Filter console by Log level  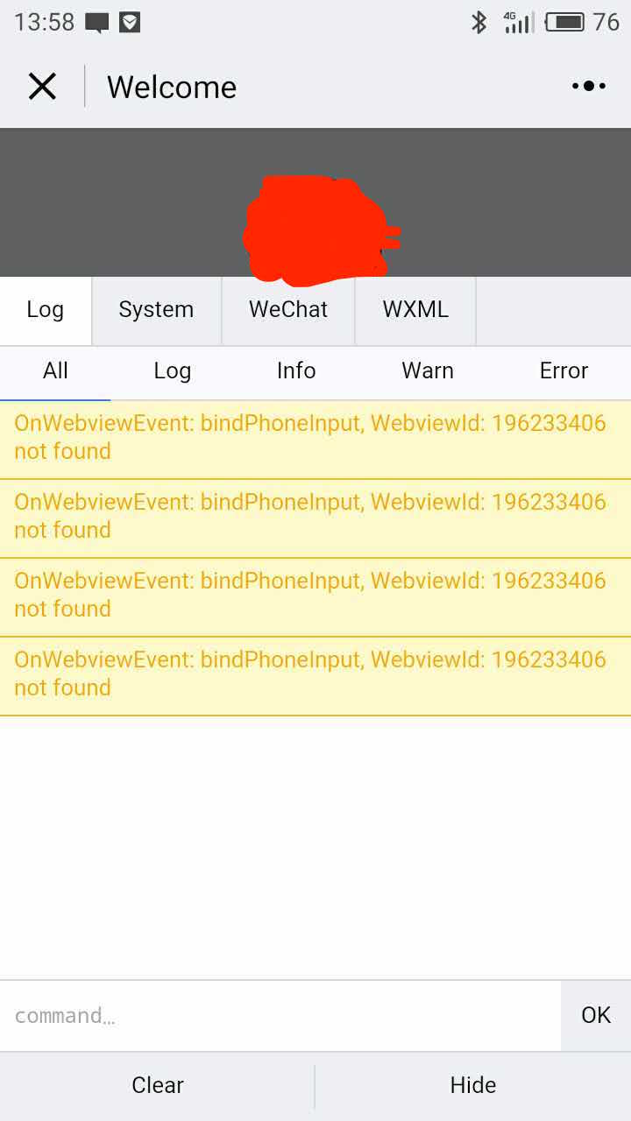coord(172,371)
